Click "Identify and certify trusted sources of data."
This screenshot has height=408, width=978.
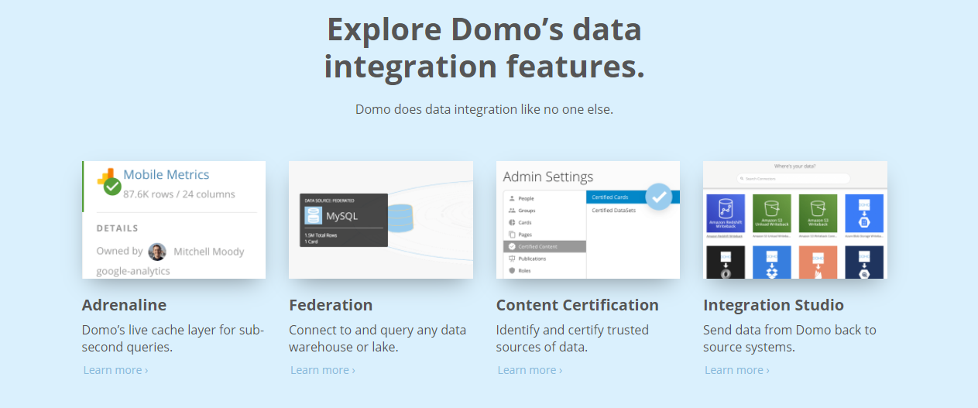point(573,338)
